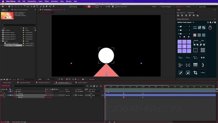Image resolution: width=218 pixels, height=123 pixels.
Task: Click the curved arc icon in Motion Tools
Action: pyautogui.click(x=203, y=65)
